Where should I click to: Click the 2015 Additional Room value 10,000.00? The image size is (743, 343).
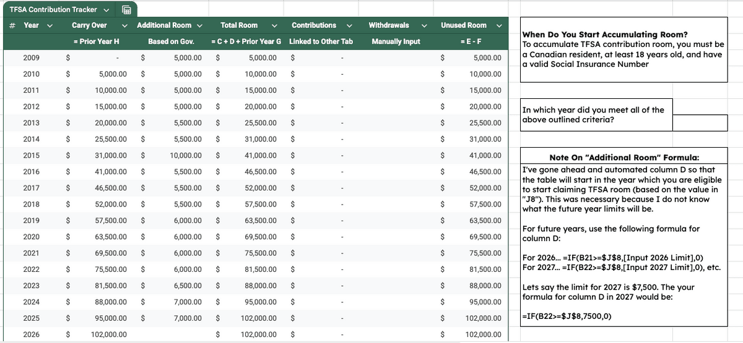coord(185,155)
